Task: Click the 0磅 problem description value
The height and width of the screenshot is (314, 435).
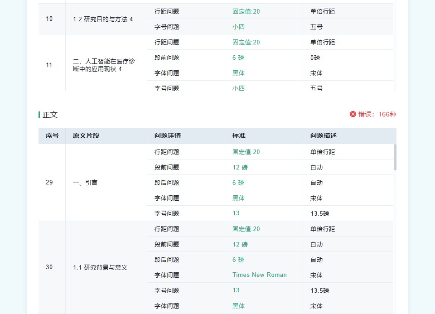Action: [315, 58]
